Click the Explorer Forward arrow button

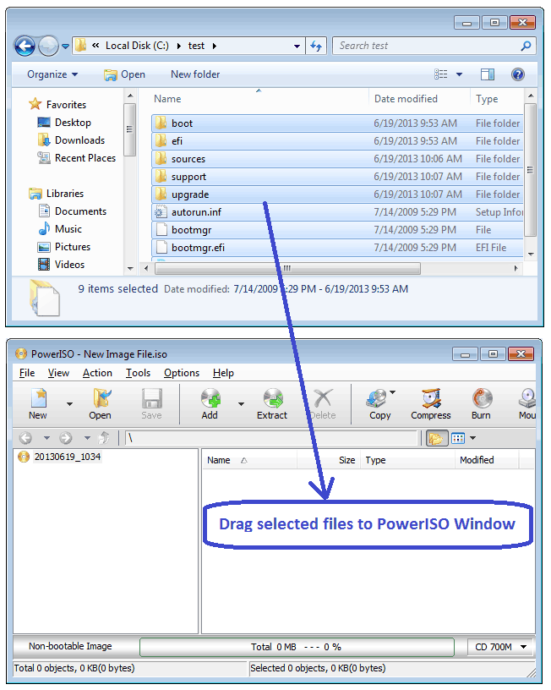click(x=48, y=46)
